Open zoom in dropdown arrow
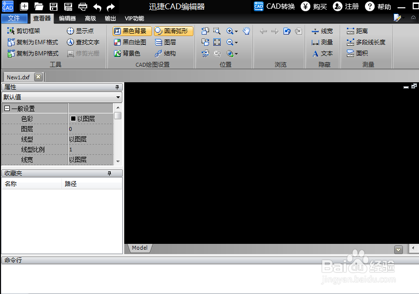 coord(236,32)
